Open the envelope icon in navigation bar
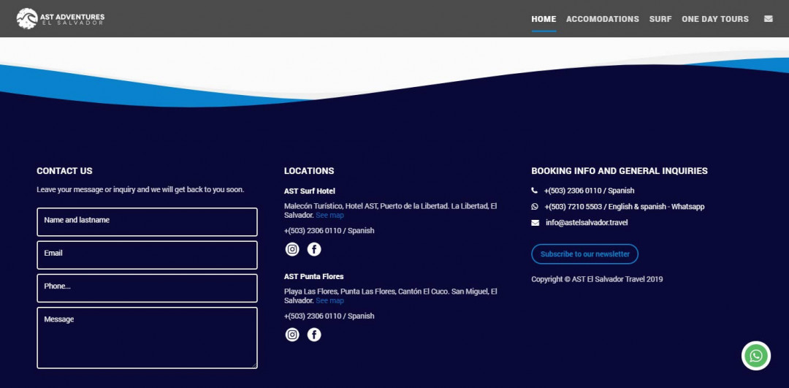Image resolution: width=789 pixels, height=388 pixels. pyautogui.click(x=769, y=18)
